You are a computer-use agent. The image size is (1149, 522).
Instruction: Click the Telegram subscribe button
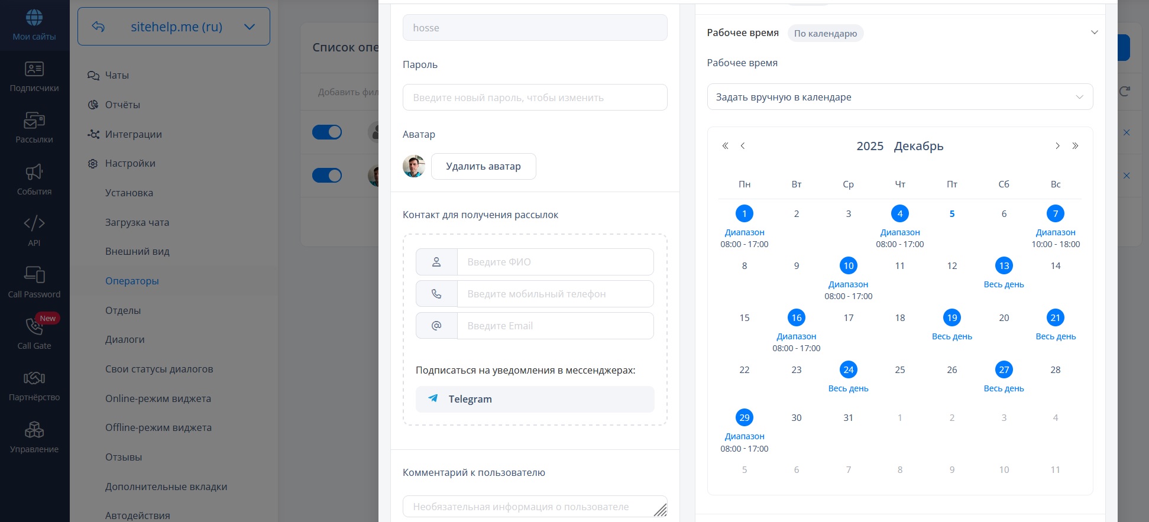click(535, 399)
